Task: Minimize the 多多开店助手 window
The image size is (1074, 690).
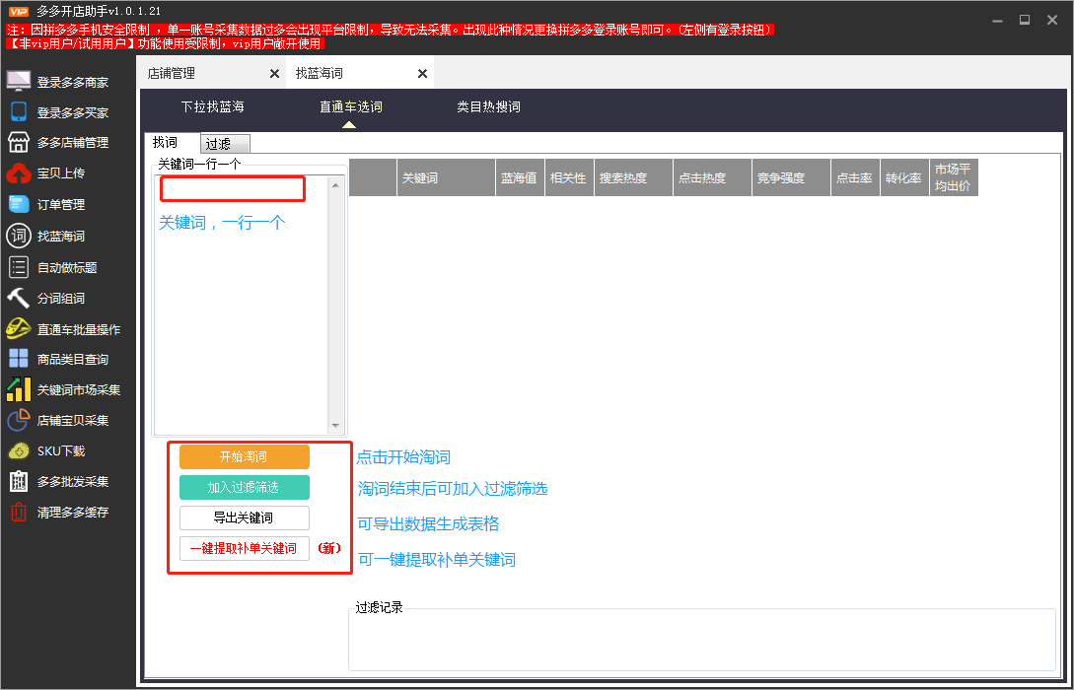Action: click(x=997, y=21)
